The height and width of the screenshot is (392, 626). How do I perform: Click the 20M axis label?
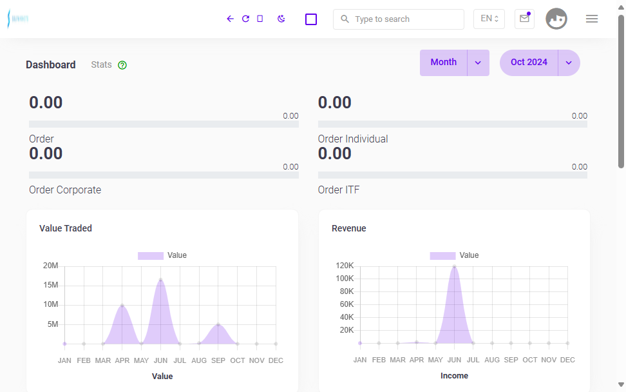tap(51, 266)
